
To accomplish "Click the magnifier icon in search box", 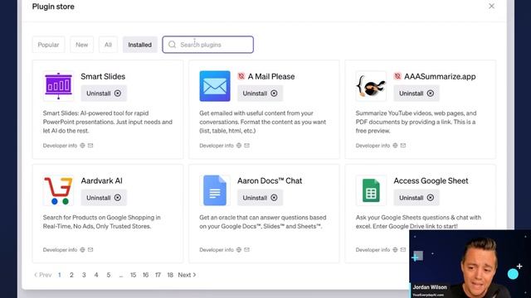I will click(172, 45).
